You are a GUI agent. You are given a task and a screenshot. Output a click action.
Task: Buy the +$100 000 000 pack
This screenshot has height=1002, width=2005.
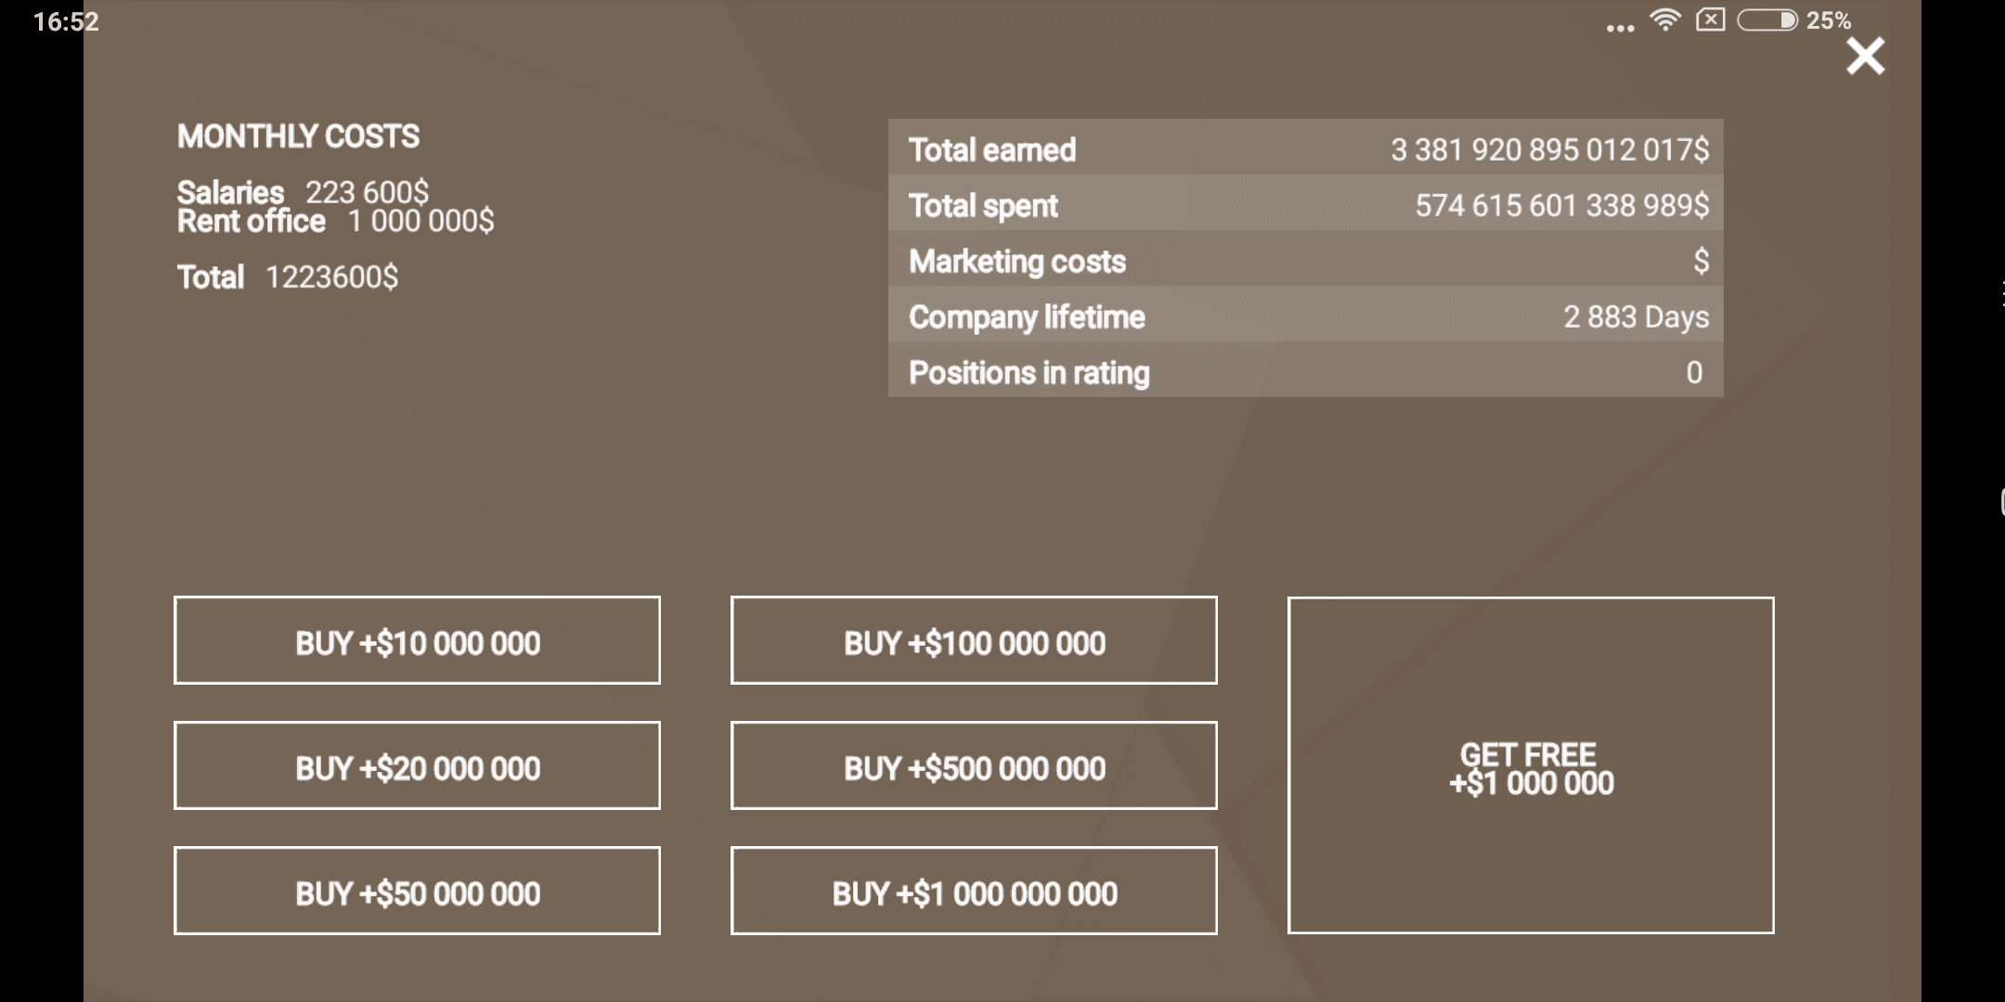974,640
